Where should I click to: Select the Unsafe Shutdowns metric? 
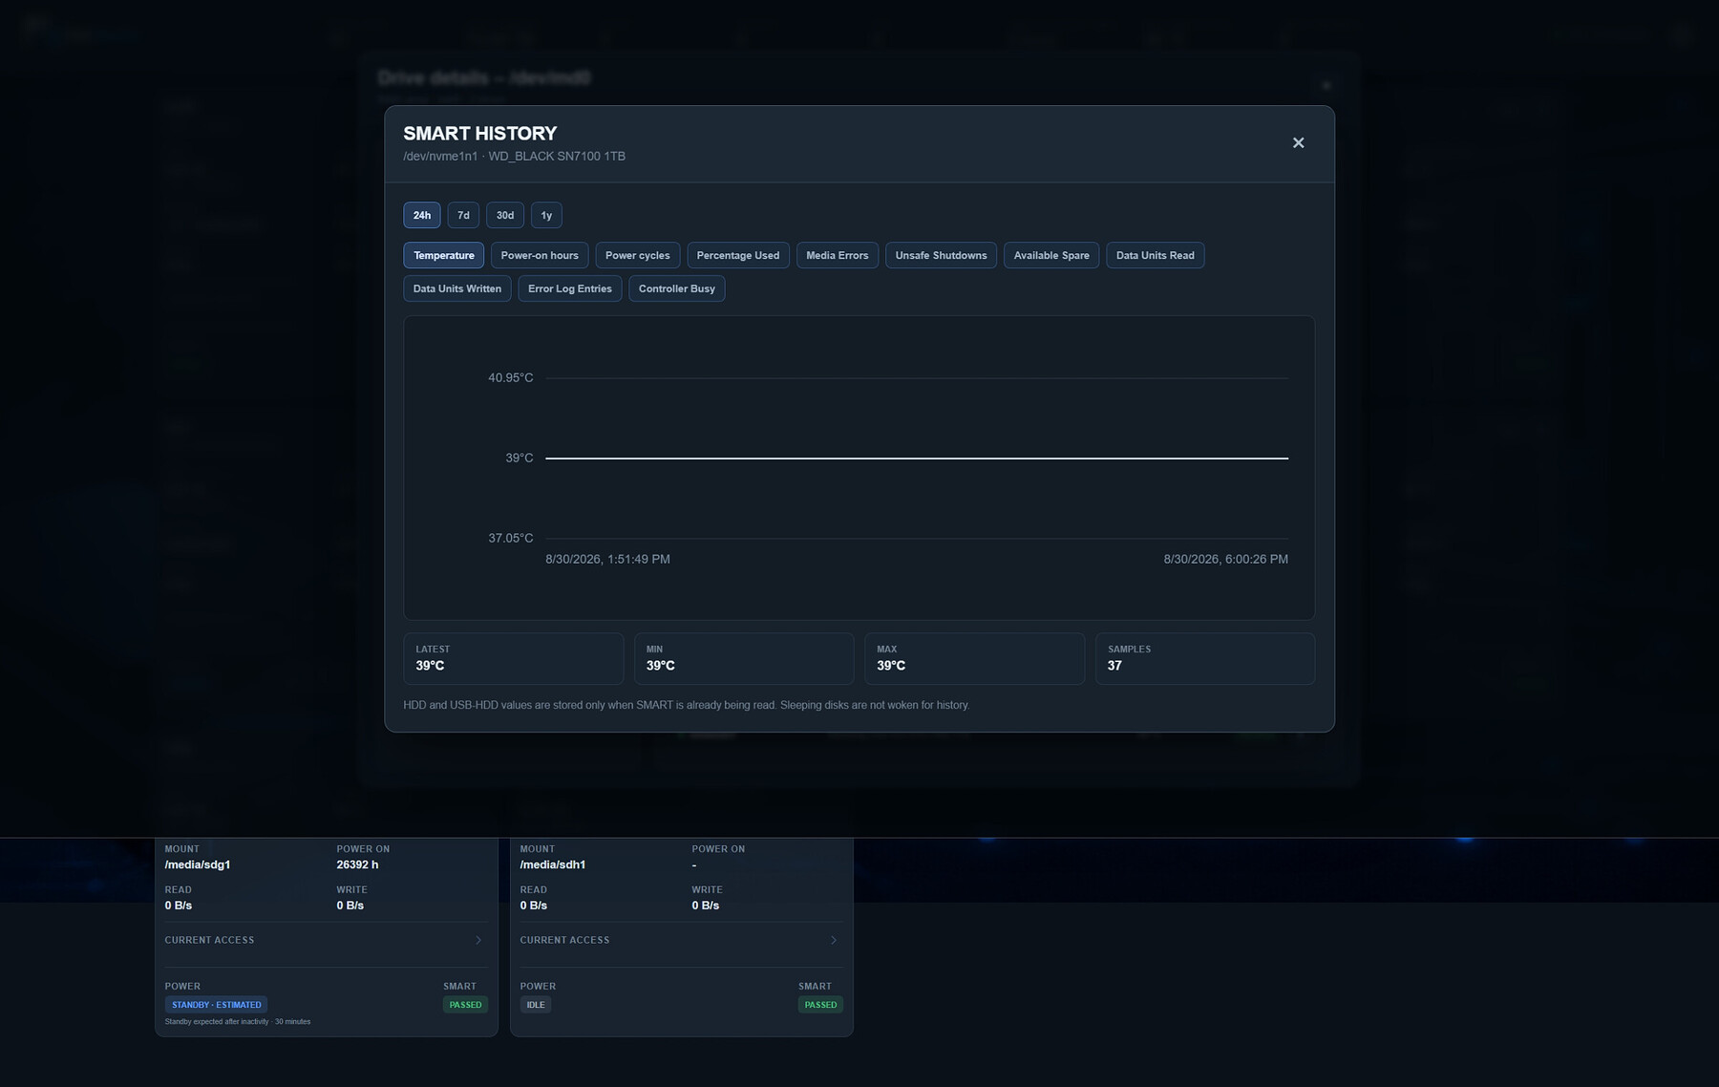click(942, 255)
